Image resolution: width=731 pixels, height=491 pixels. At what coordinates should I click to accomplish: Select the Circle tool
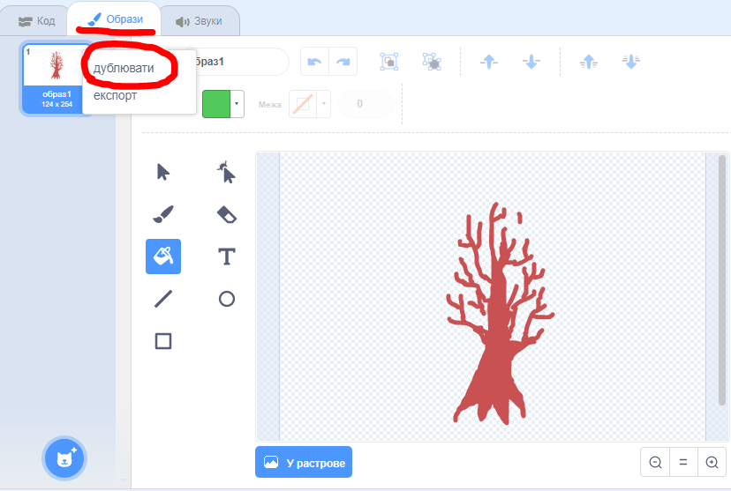pos(227,299)
